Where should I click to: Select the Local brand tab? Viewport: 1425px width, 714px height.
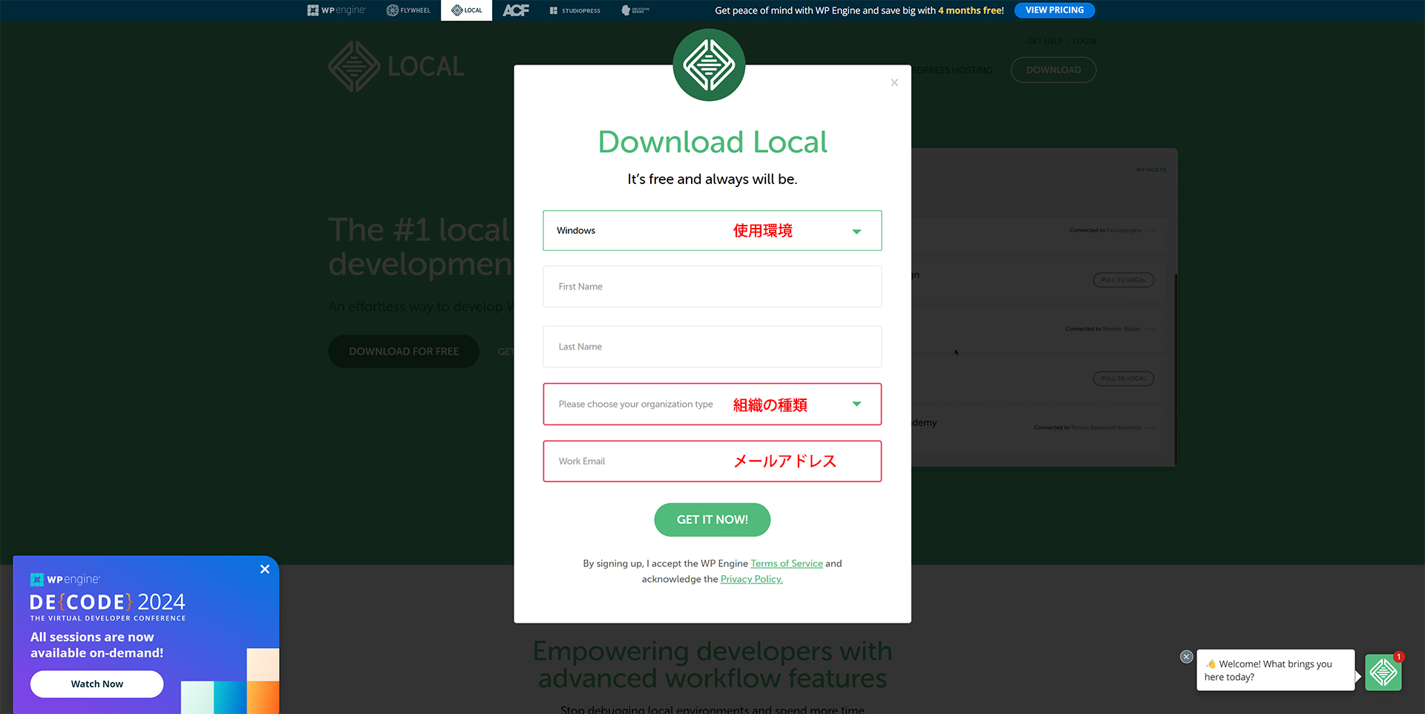coord(466,10)
